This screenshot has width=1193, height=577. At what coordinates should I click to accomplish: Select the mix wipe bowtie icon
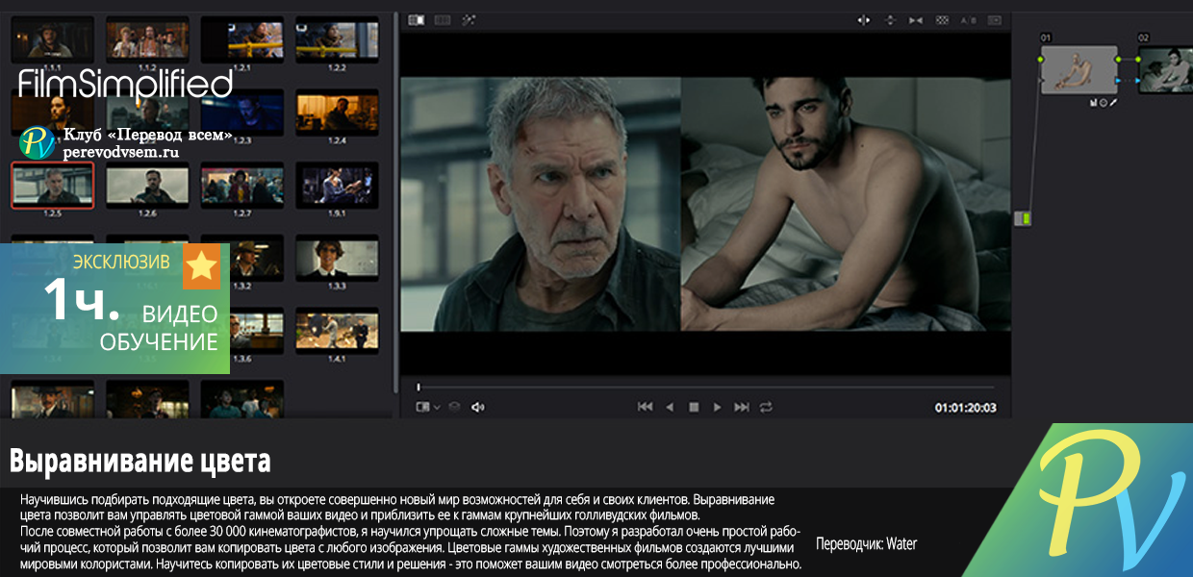click(916, 19)
